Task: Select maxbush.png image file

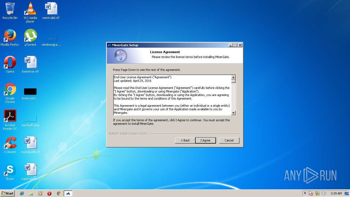Action: point(30,120)
